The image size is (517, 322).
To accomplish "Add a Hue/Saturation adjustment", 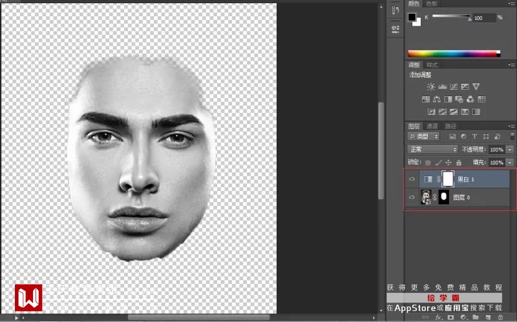I will (426, 99).
